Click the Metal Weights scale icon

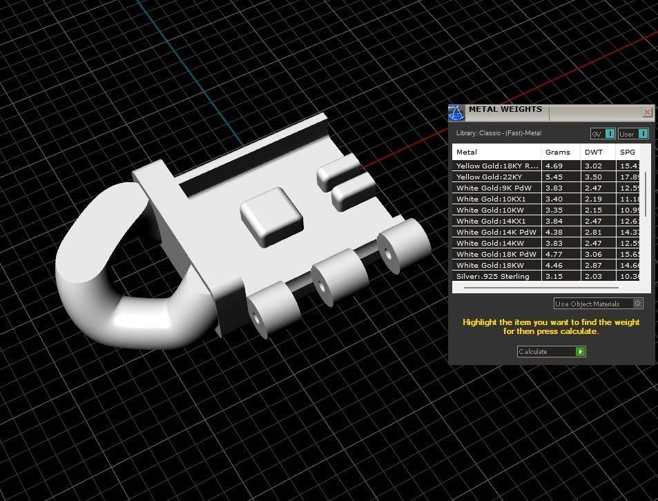[x=456, y=112]
